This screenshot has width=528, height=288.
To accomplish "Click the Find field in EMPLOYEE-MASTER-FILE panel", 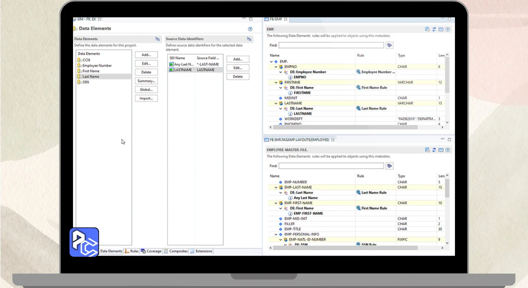I will pos(331,166).
